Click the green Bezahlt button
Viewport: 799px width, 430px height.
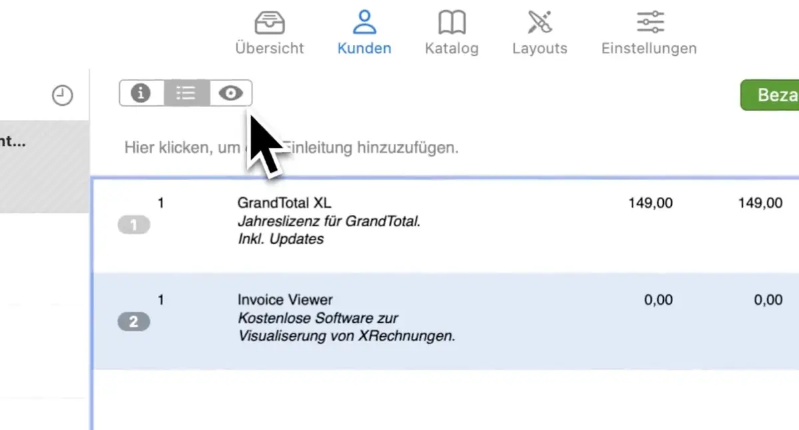pos(770,95)
